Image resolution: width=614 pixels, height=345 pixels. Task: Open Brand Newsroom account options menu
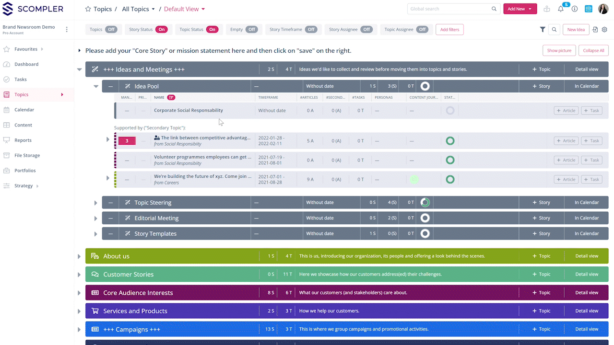pyautogui.click(x=67, y=30)
